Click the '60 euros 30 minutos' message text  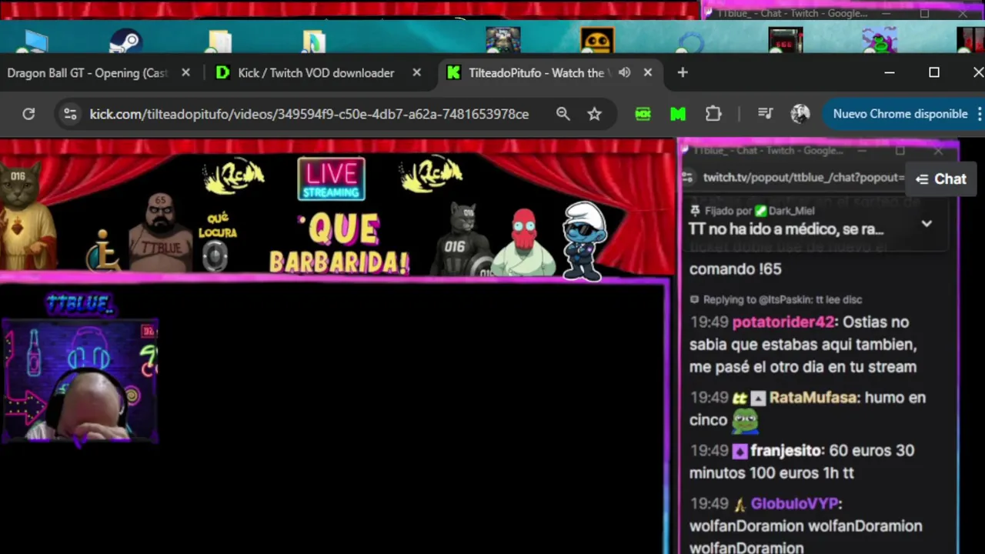pos(803,462)
